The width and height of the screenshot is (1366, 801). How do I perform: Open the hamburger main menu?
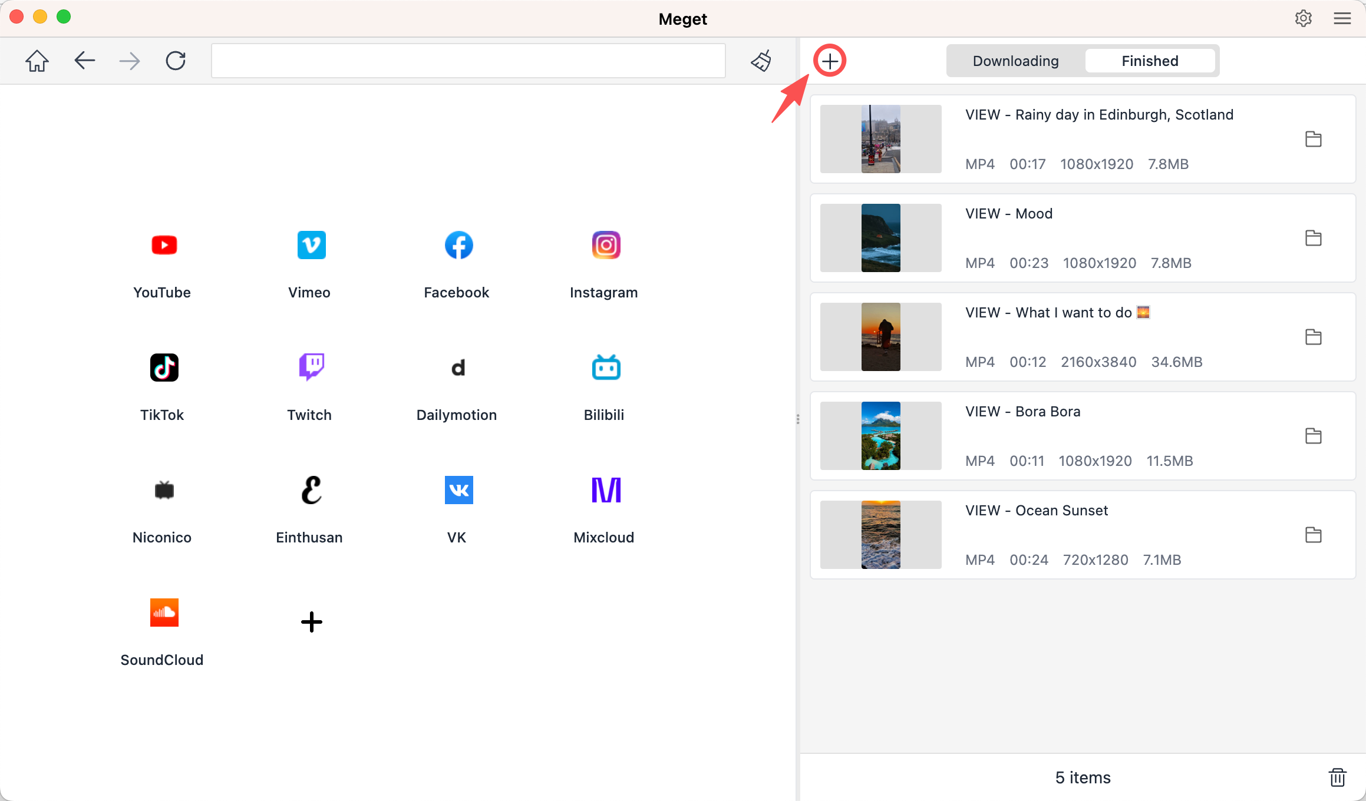[x=1342, y=19]
